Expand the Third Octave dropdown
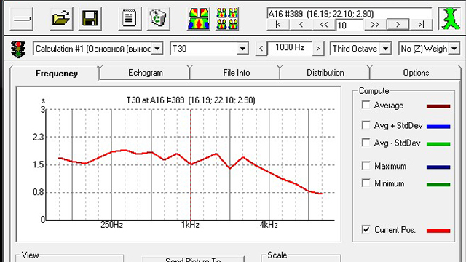466x262 pixels. click(385, 49)
